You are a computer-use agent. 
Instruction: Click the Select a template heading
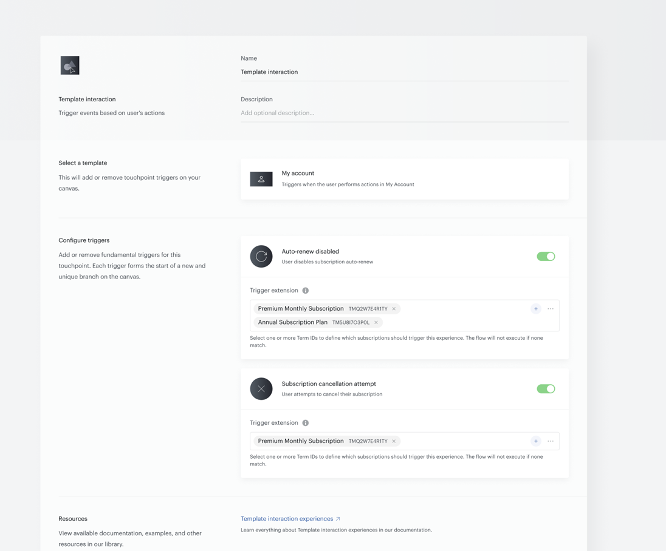coord(83,163)
